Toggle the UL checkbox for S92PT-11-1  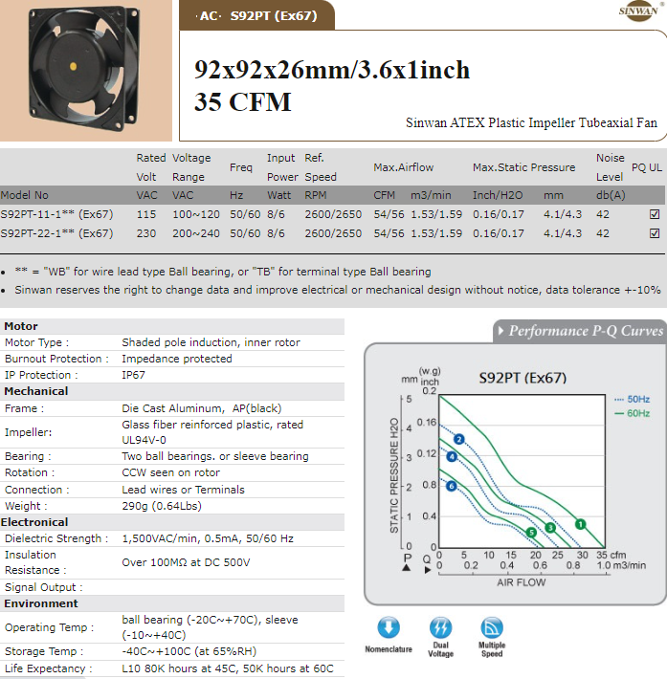[x=655, y=215]
